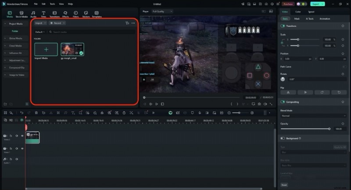The width and height of the screenshot is (351, 190).
Task: Click the Reset button in properties panel
Action: 284,185
